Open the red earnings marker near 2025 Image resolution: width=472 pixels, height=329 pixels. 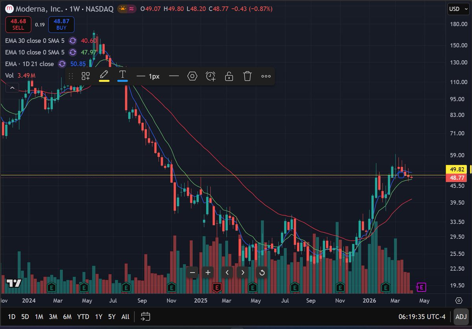pyautogui.click(x=216, y=288)
